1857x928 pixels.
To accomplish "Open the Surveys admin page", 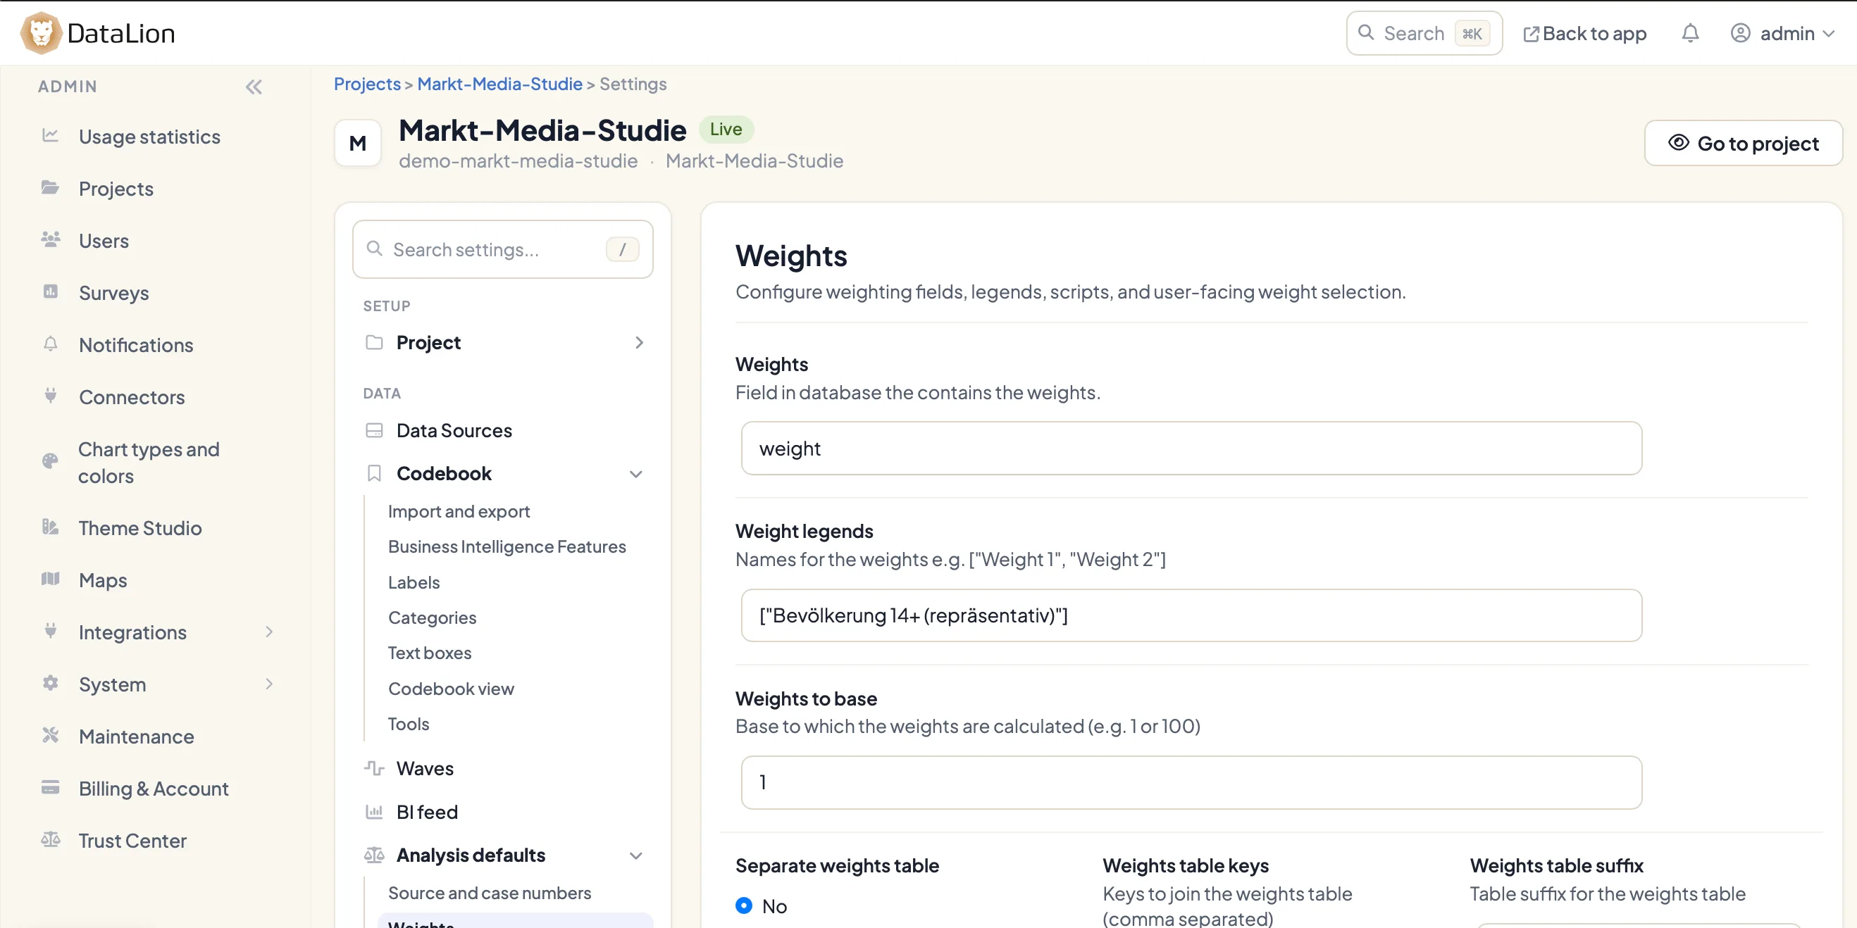I will pyautogui.click(x=114, y=293).
